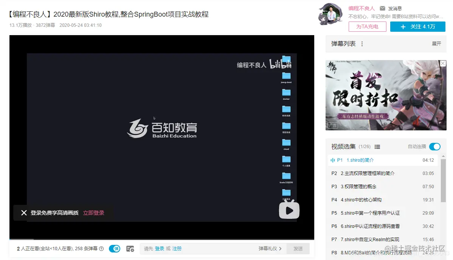Viewport: 453px width, 260px height.
Task: Toggle the danmaku display switch
Action: pyautogui.click(x=115, y=249)
